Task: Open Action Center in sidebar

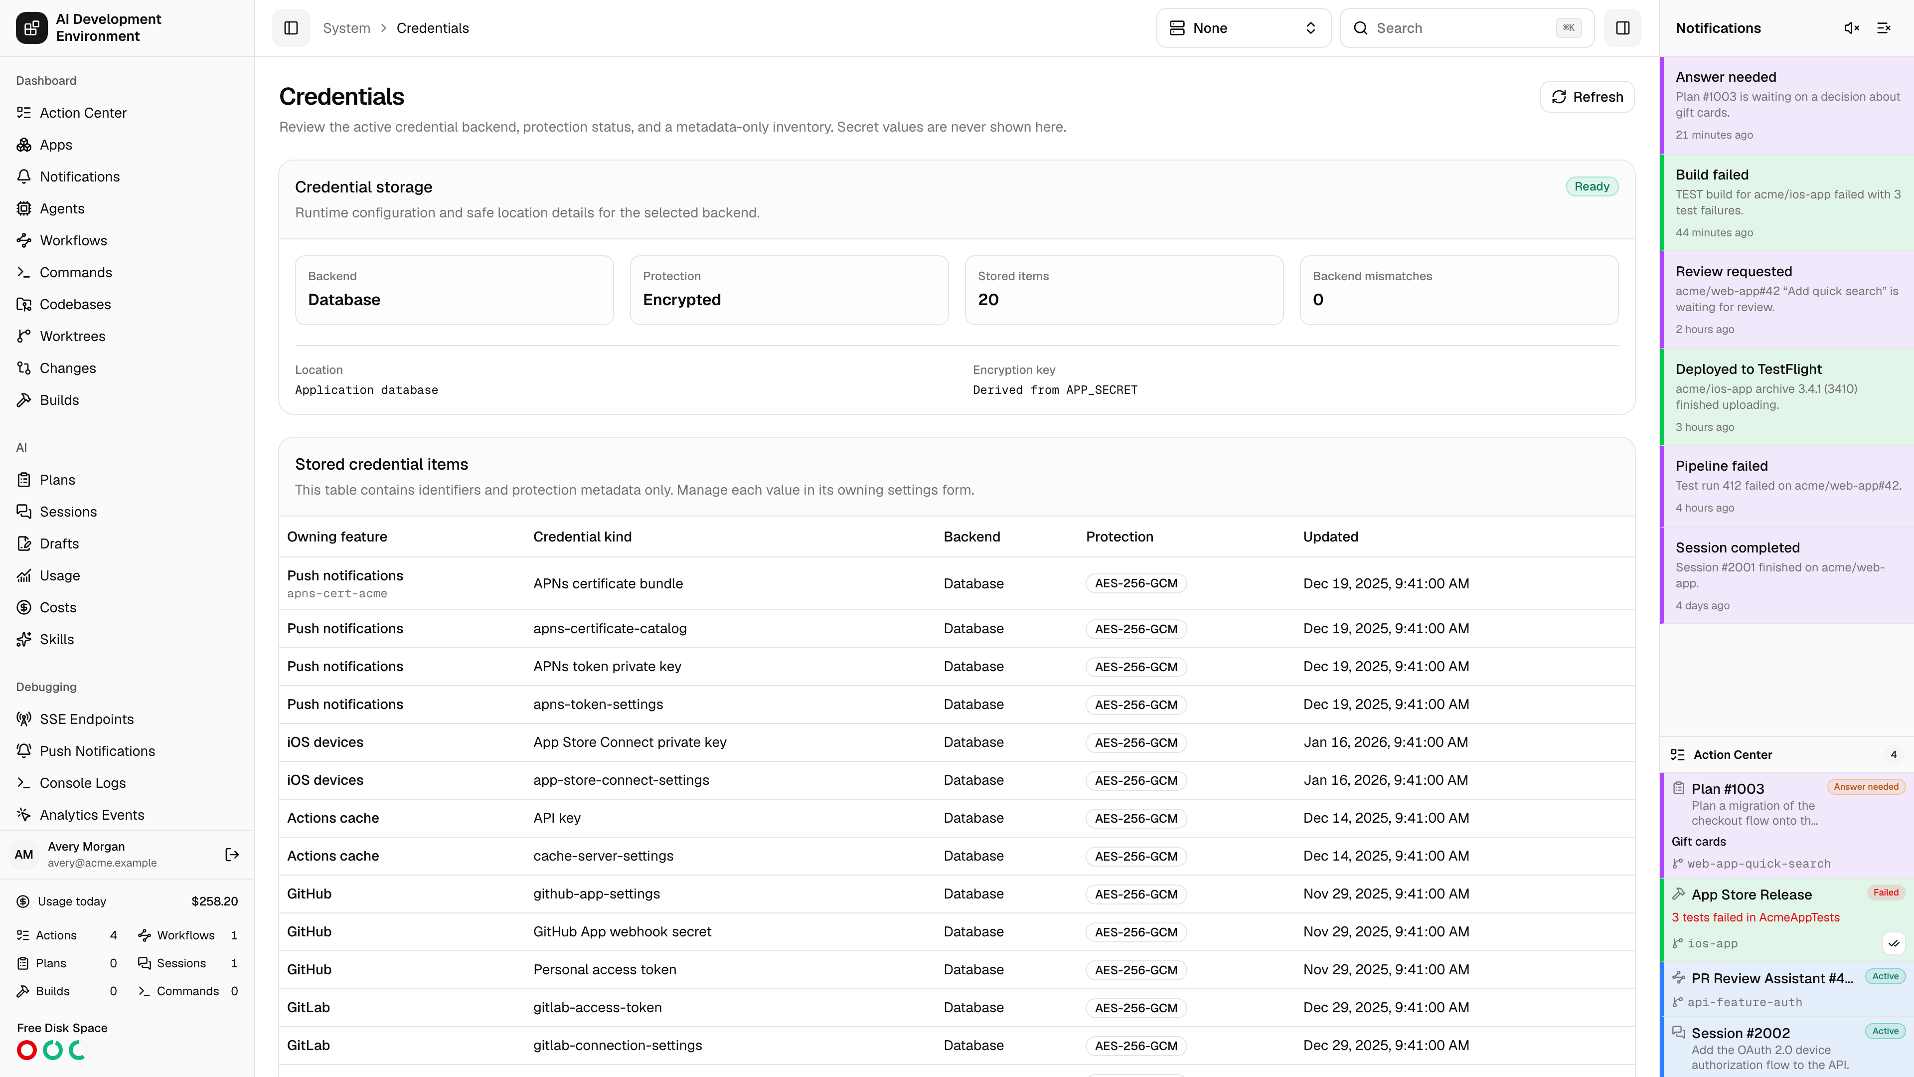Action: 127,112
